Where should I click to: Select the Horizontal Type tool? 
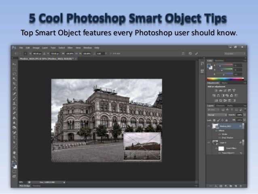[14, 138]
